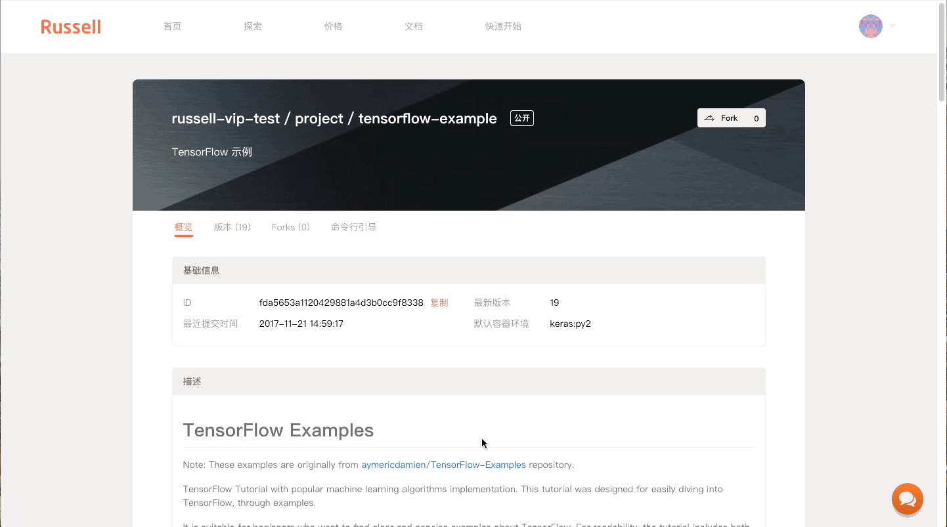Image resolution: width=947 pixels, height=527 pixels.
Task: Open 快速开始 quick start page
Action: click(x=503, y=27)
